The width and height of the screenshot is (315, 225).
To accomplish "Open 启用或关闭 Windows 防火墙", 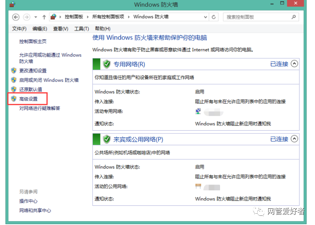I will click(x=49, y=80).
